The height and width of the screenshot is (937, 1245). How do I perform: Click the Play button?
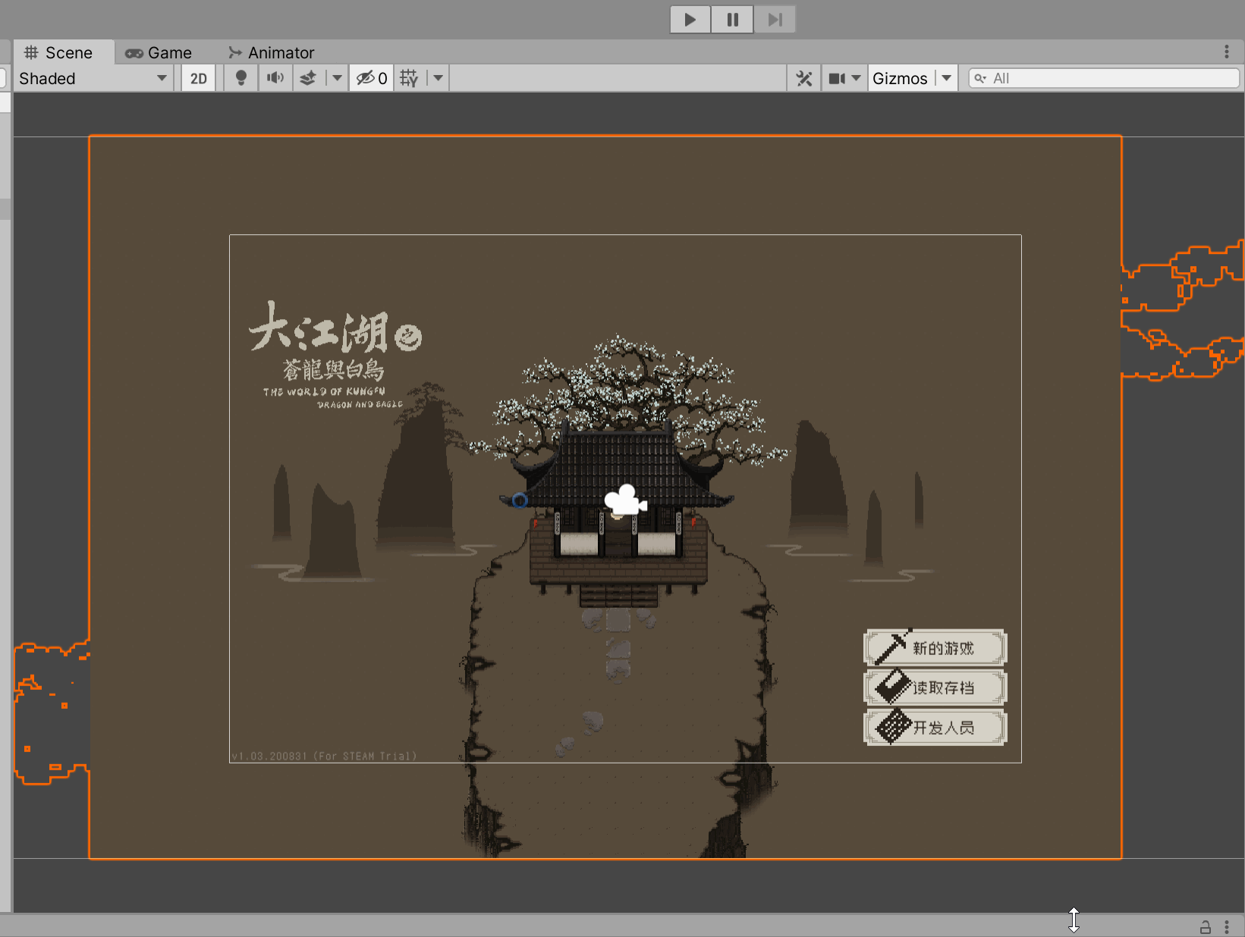click(x=690, y=20)
